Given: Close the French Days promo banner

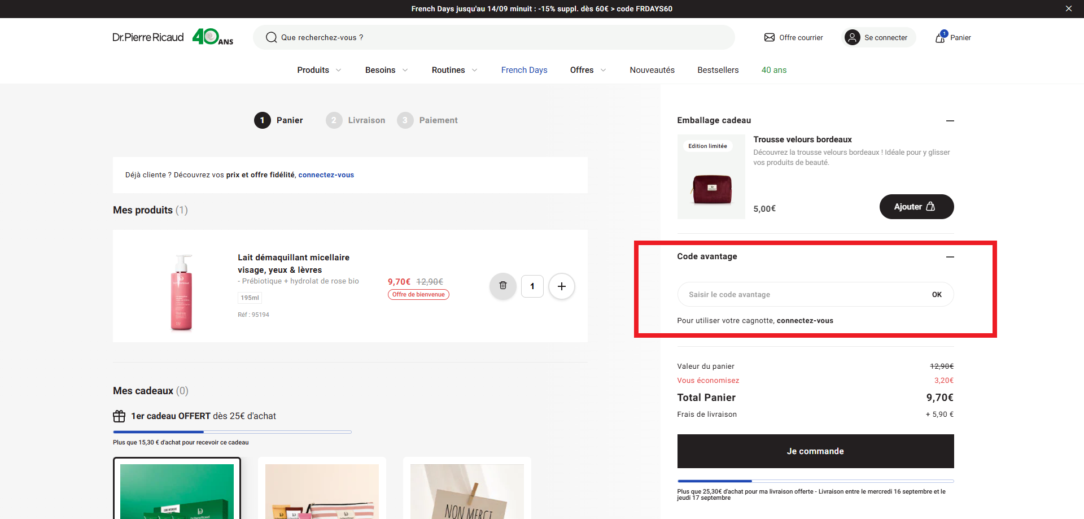Looking at the screenshot, I should 1068,8.
